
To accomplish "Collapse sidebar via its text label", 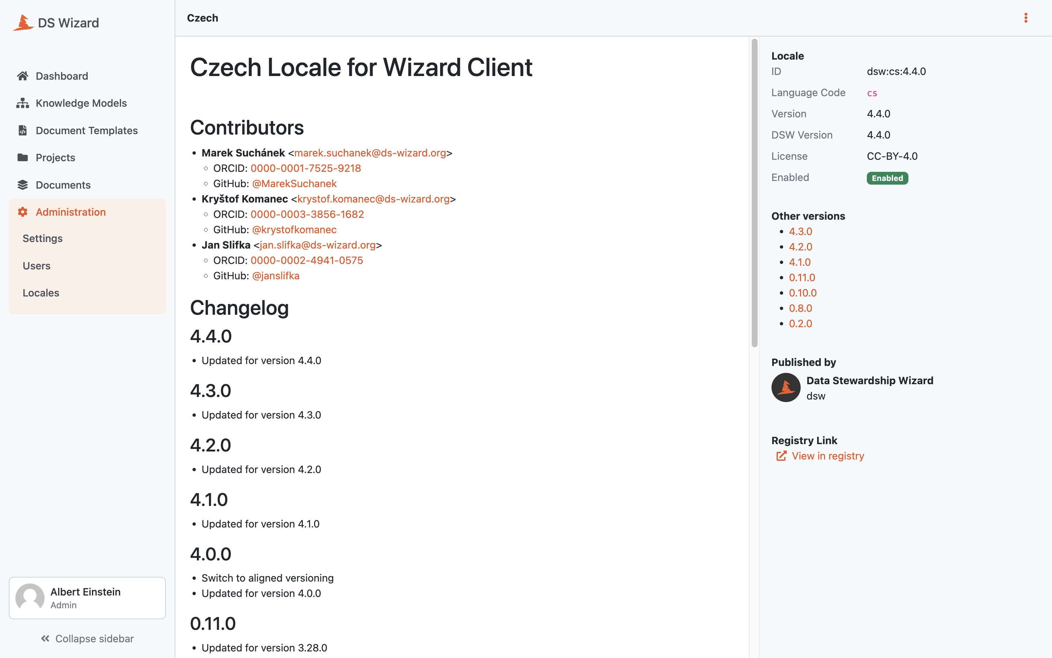I will point(94,638).
